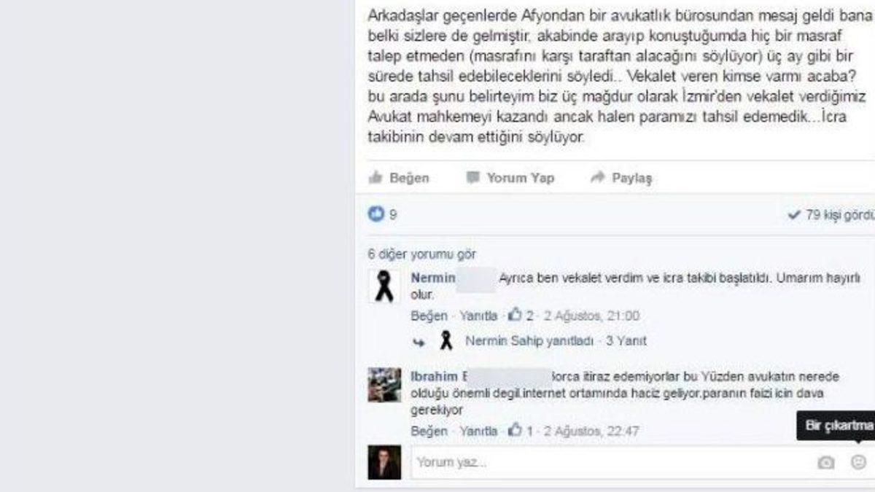Click Beğen link under Nermin's comment
875x492 pixels.
[x=429, y=316]
